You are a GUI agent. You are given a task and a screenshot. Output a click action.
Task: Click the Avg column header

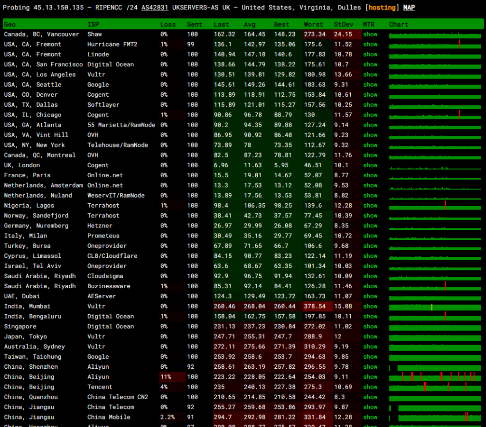coord(250,25)
